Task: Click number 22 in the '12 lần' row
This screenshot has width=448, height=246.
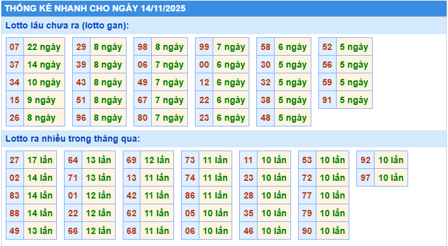Action: 73,213
